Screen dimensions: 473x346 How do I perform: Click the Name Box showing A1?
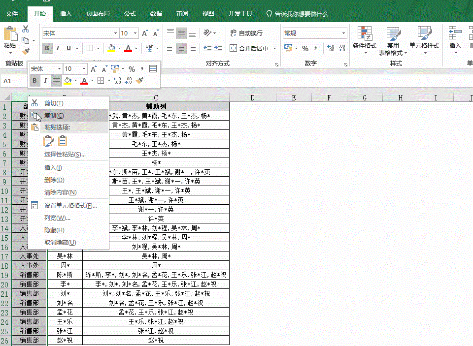tap(14, 81)
